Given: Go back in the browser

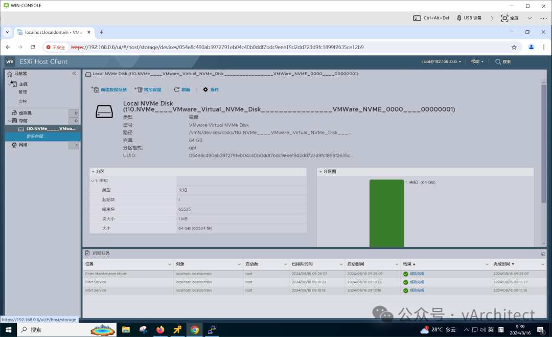Looking at the screenshot, I should pos(8,47).
